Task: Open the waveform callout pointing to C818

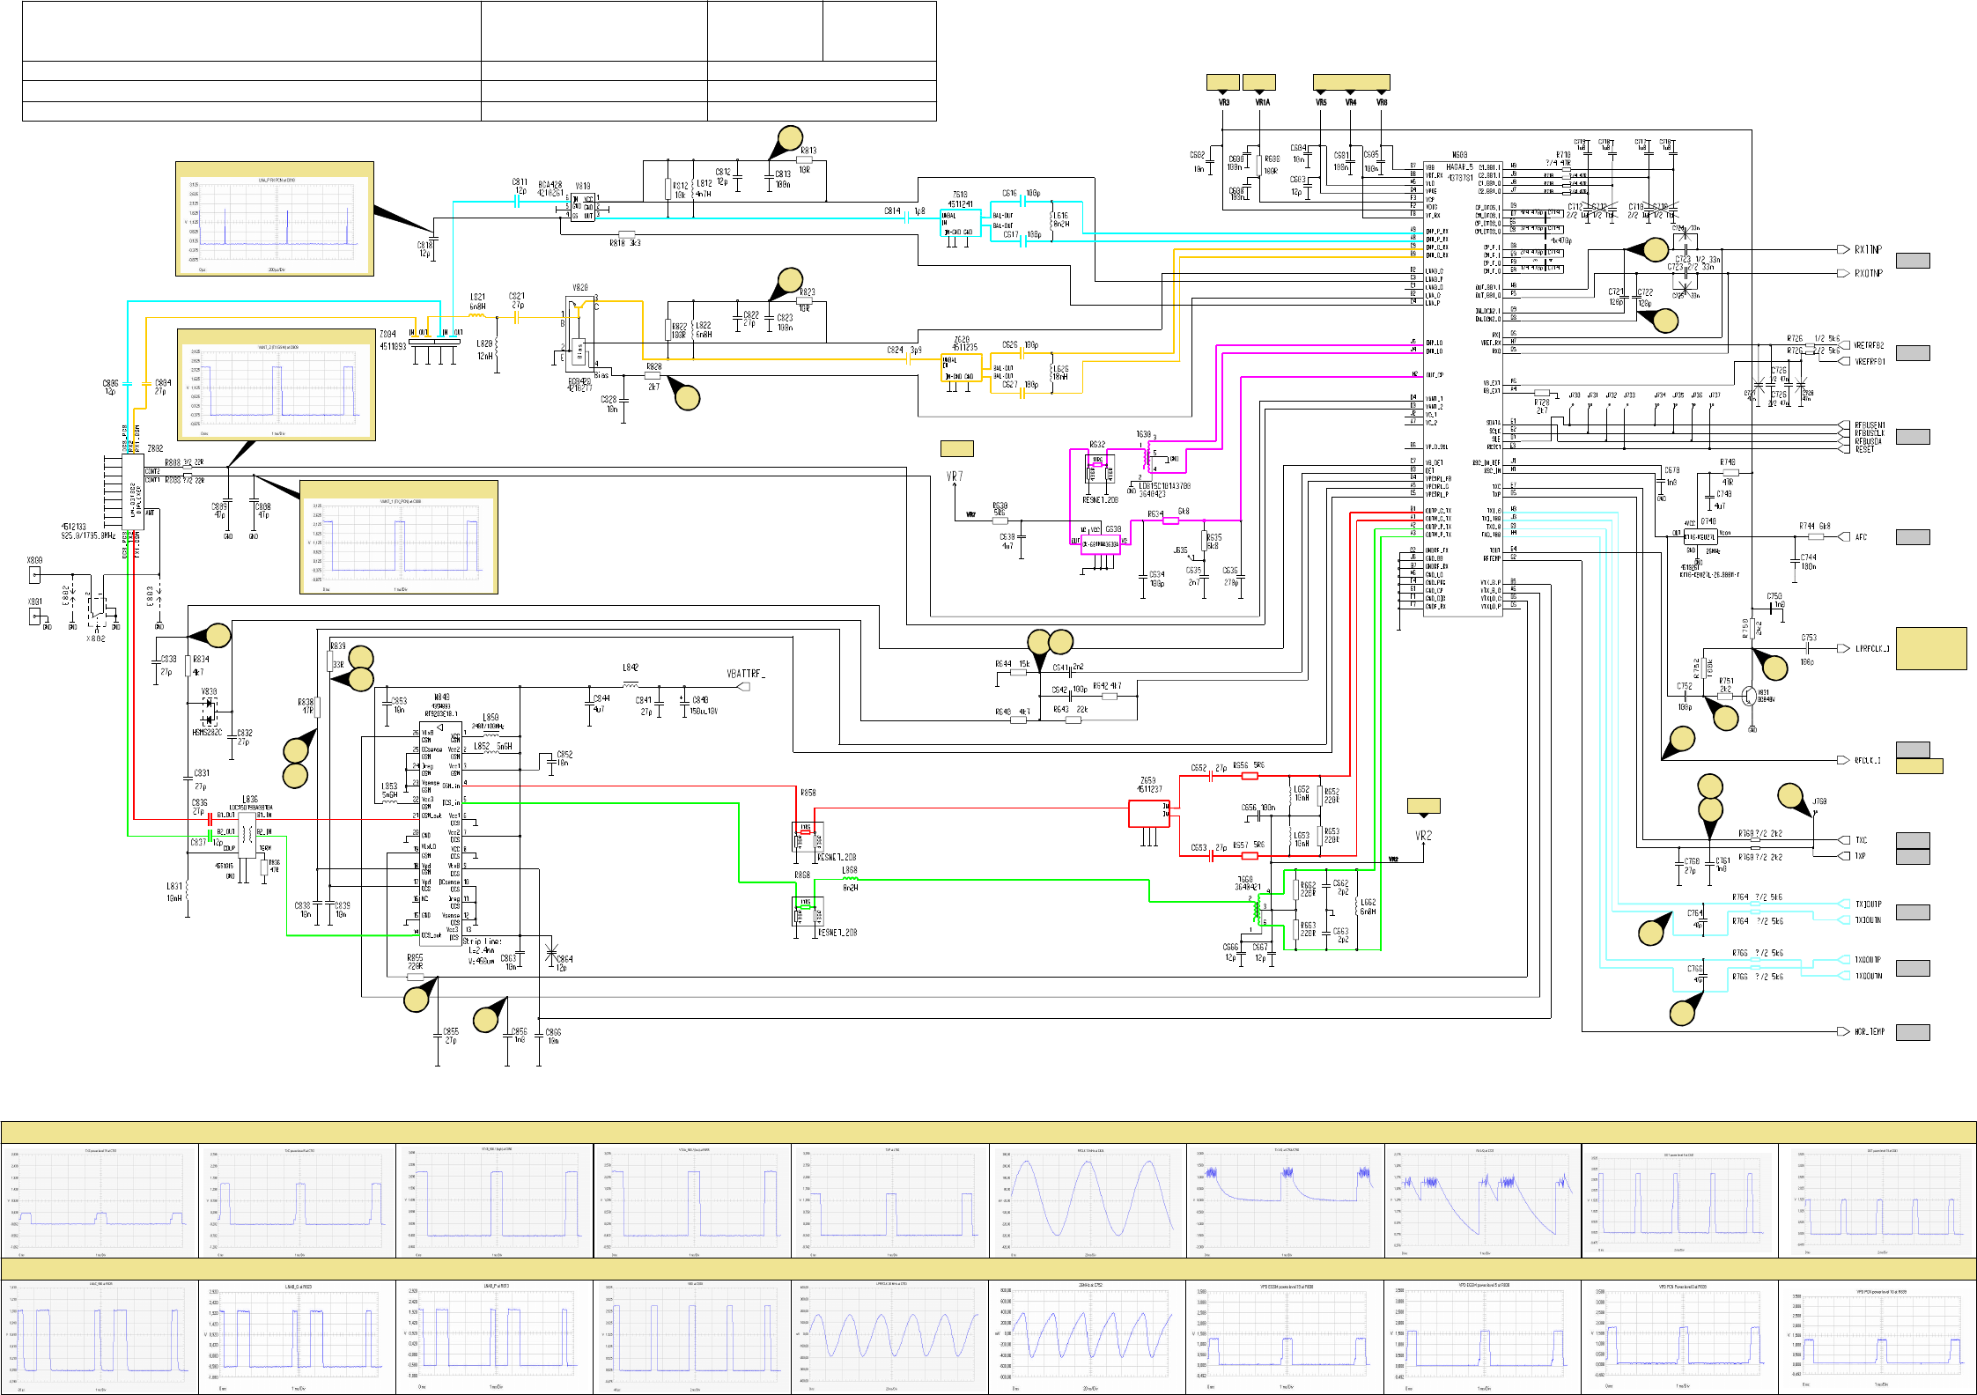Action: click(x=275, y=218)
